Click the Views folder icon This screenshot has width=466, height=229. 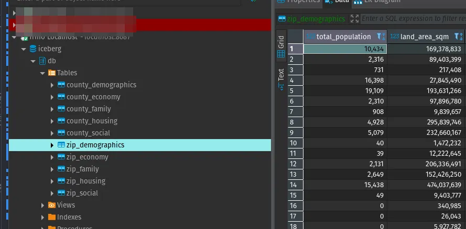(52, 205)
